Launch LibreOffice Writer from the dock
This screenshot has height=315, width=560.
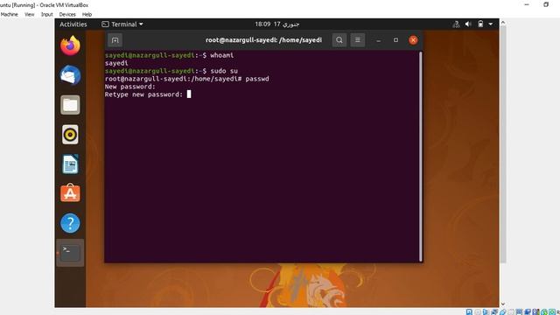(70, 164)
